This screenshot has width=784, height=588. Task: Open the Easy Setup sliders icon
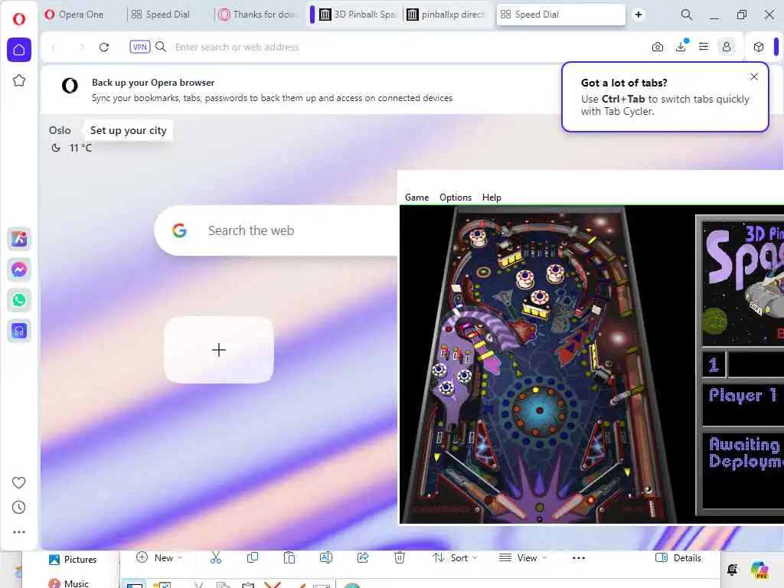[704, 47]
